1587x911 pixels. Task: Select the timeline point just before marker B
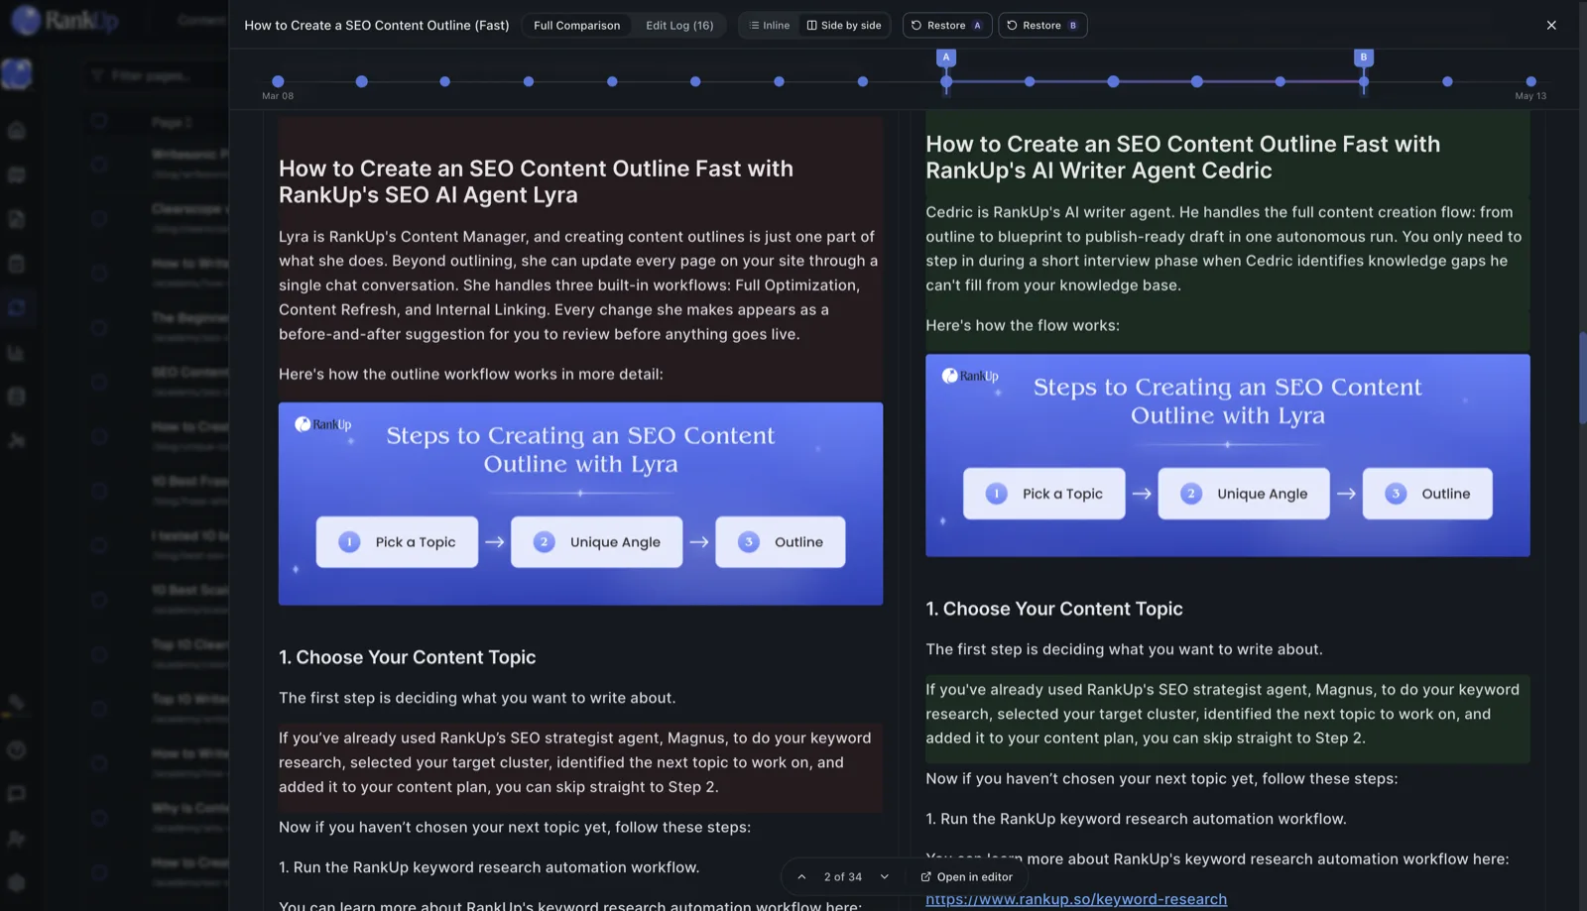(x=1280, y=81)
